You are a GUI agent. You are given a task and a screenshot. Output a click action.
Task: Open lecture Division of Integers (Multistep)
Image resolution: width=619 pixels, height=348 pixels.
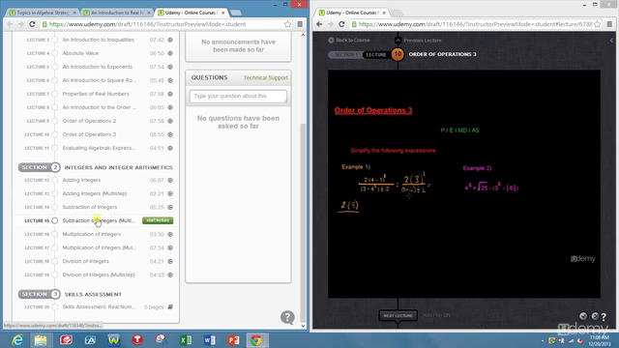(99, 275)
